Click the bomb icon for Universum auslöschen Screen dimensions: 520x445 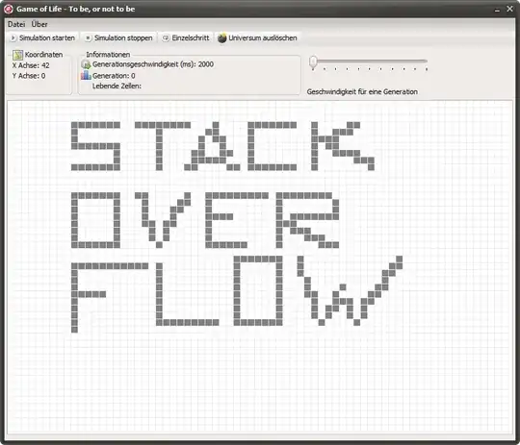tap(221, 38)
